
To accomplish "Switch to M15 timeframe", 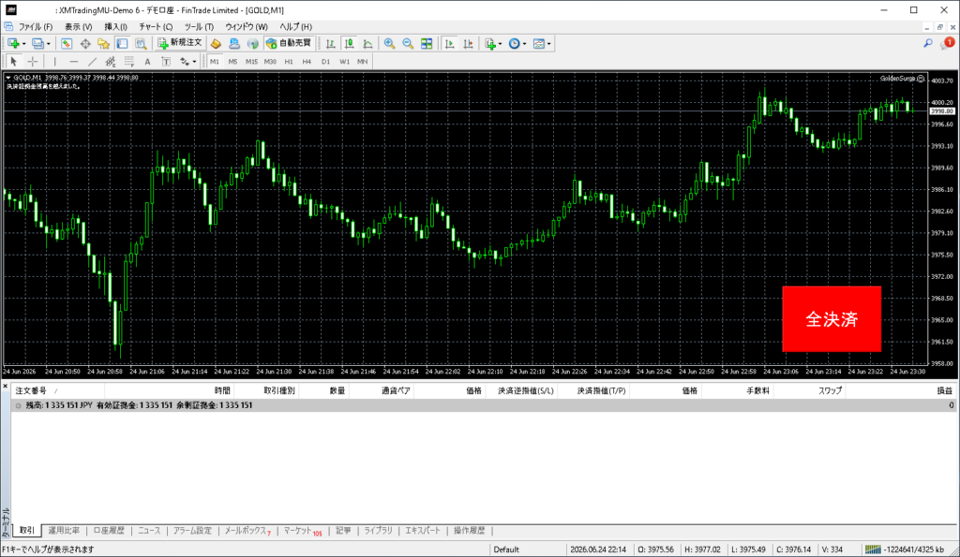I will [x=251, y=61].
